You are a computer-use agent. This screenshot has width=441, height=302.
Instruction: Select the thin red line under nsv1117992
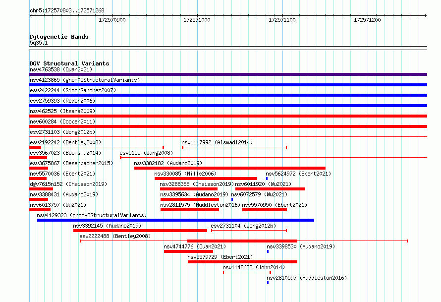coord(234,147)
